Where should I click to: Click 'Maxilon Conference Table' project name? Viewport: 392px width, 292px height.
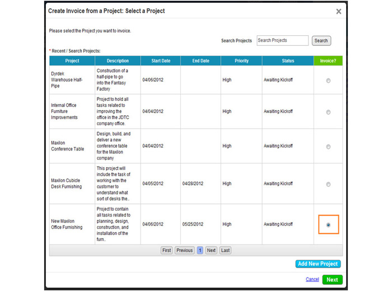[68, 146]
